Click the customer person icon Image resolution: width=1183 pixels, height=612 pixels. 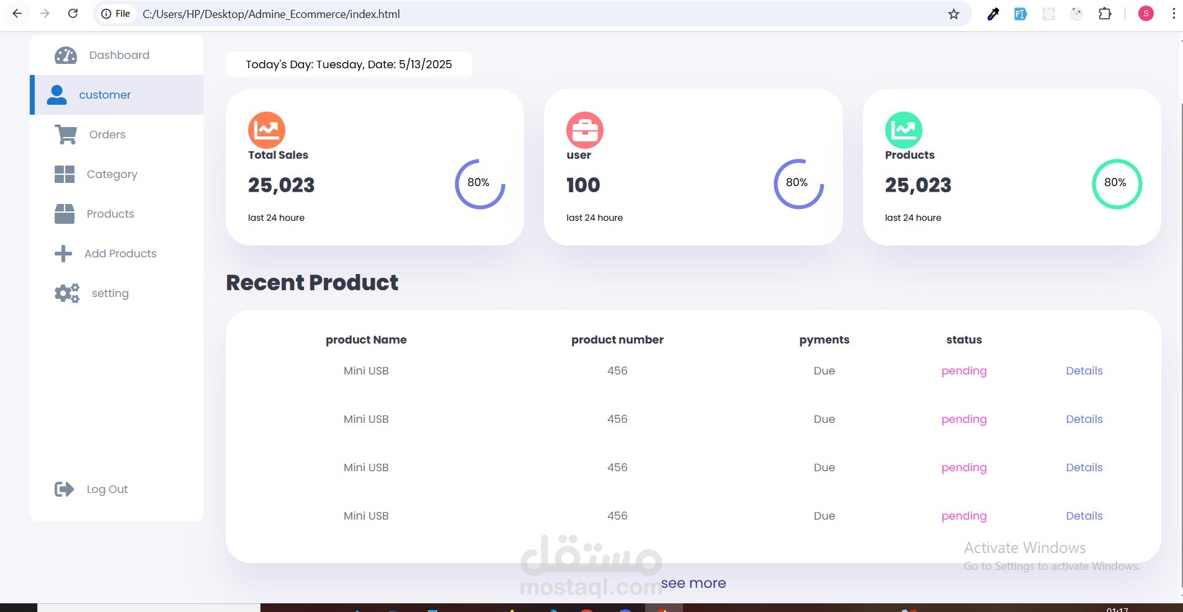(x=57, y=95)
